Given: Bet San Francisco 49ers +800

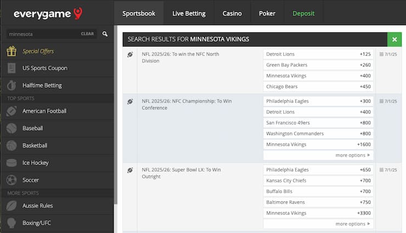Looking at the screenshot, I should 318,123.
